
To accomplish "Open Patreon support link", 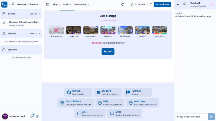I will (x=138, y=92).
